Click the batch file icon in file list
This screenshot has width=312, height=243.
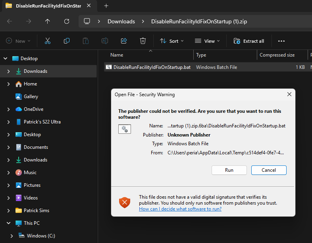[x=109, y=67]
